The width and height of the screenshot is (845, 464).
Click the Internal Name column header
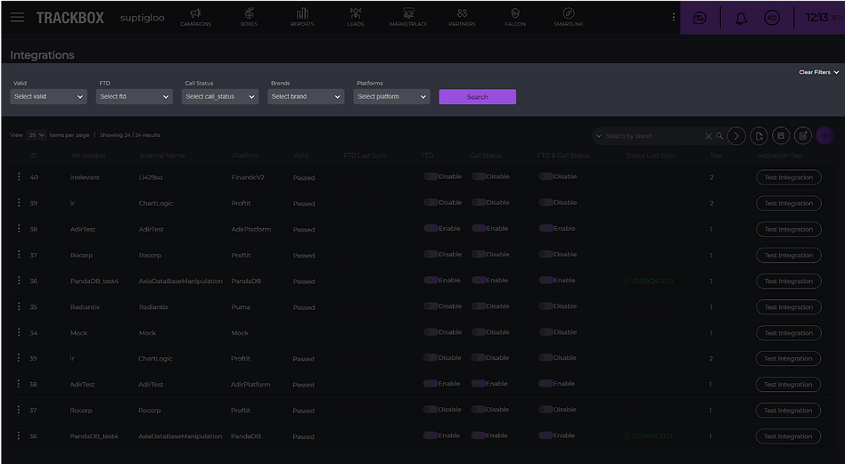coord(162,156)
